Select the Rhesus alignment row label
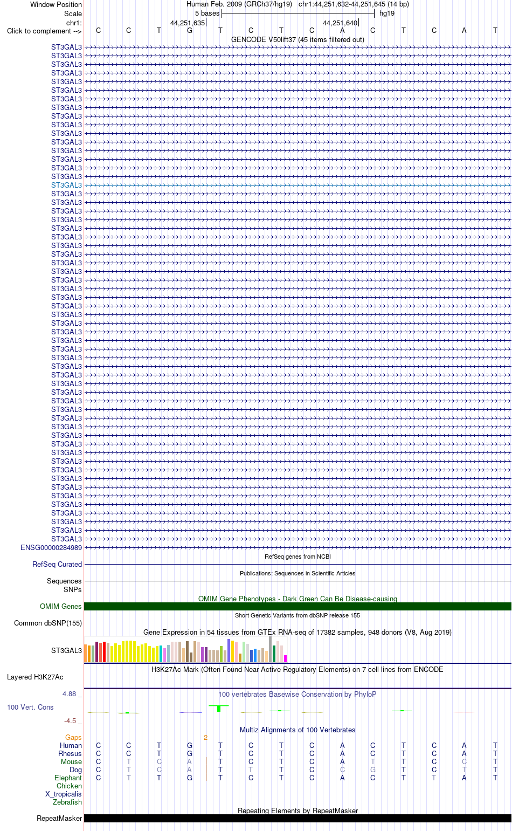 click(x=70, y=753)
